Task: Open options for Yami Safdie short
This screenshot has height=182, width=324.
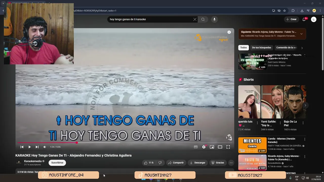Action: pyautogui.click(x=280, y=123)
